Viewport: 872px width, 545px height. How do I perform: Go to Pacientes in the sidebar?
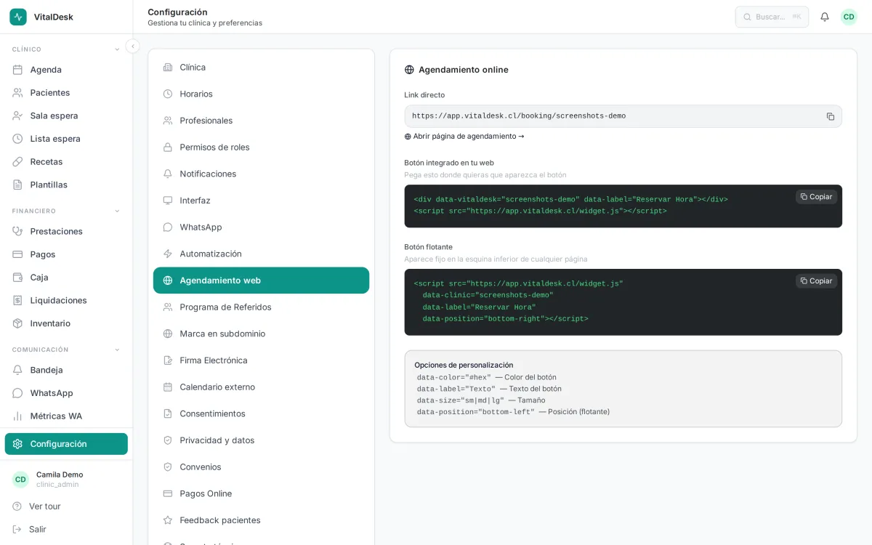[x=66, y=93]
